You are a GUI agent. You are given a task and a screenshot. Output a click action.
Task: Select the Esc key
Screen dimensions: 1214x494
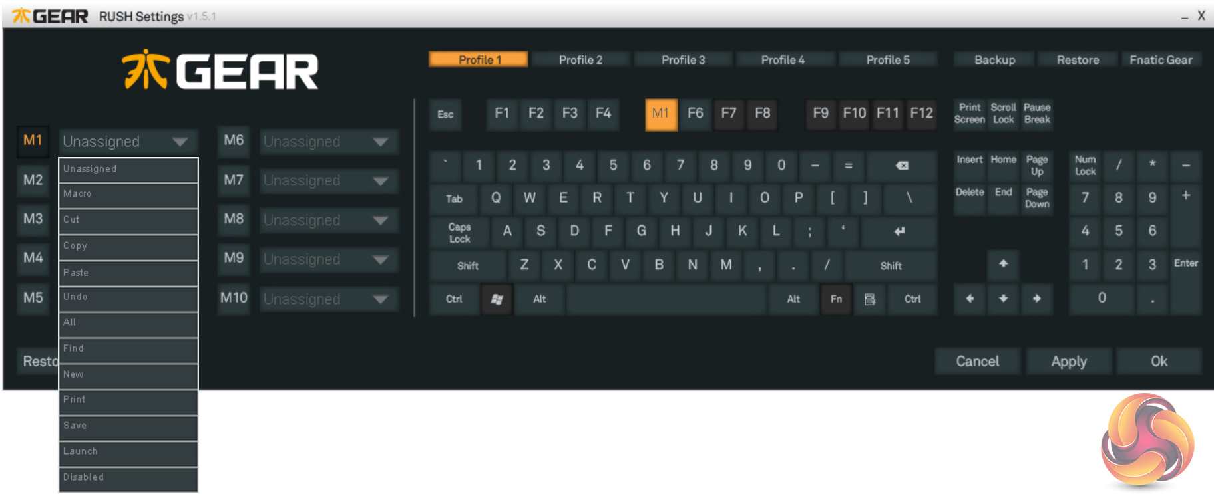[x=445, y=114]
